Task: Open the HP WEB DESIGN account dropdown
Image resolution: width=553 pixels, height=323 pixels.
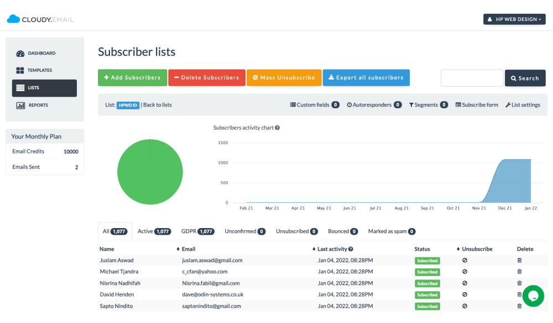Action: pos(514,19)
